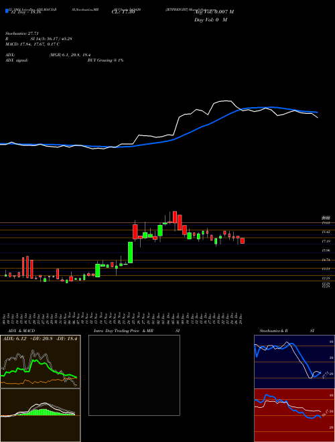Click the 'CL: 17.30' closing price text
Screen dimensions: 335x442
pyautogui.click(x=123, y=12)
